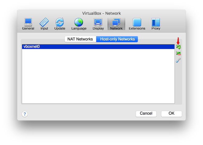Add a new host-only network
The width and height of the screenshot is (203, 145).
(178, 47)
